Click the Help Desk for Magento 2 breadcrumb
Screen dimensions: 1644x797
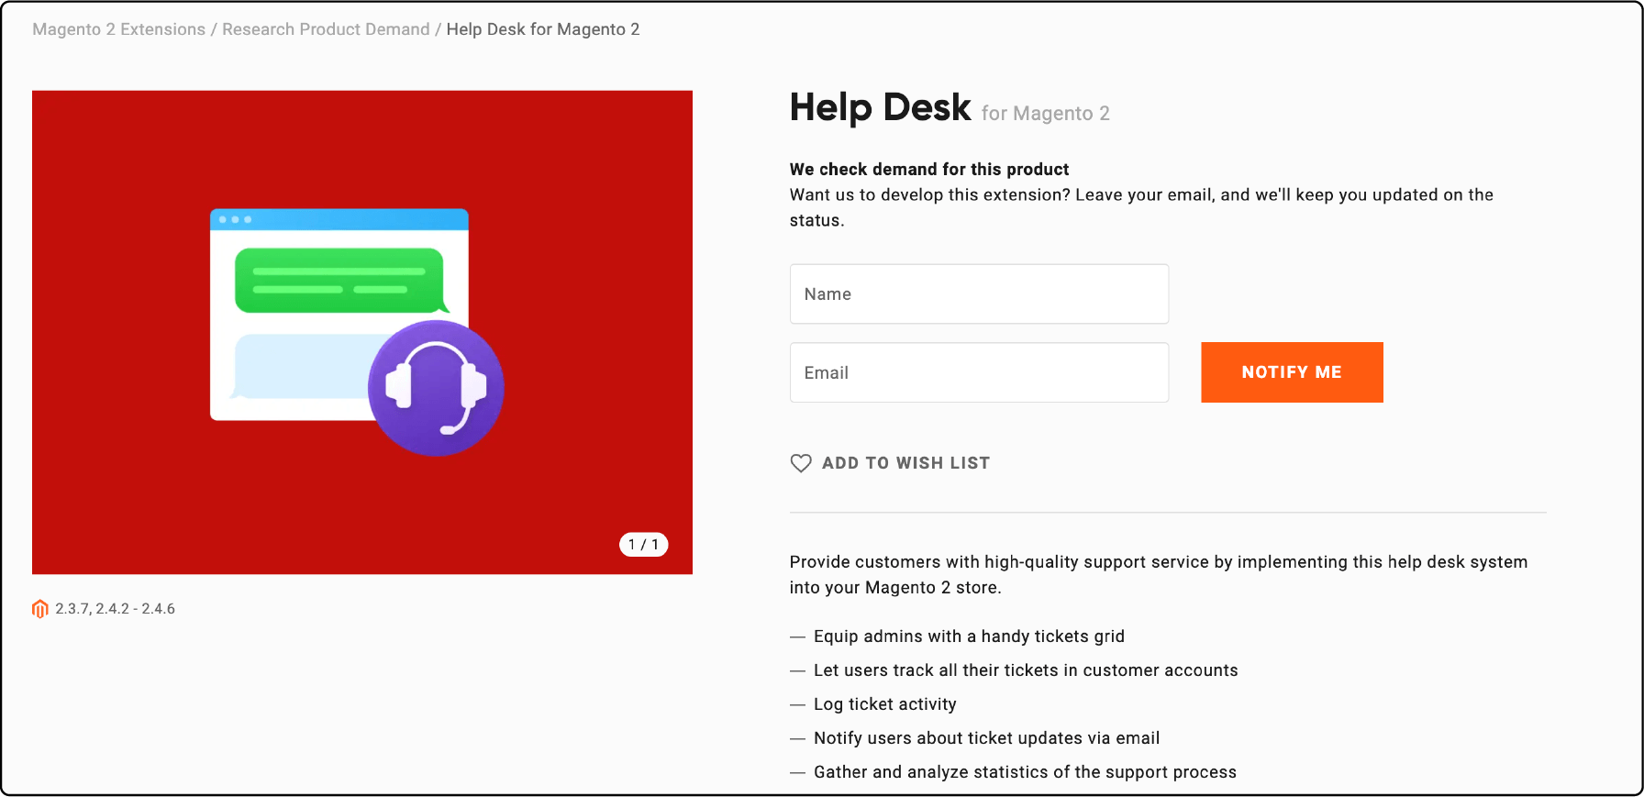point(543,29)
